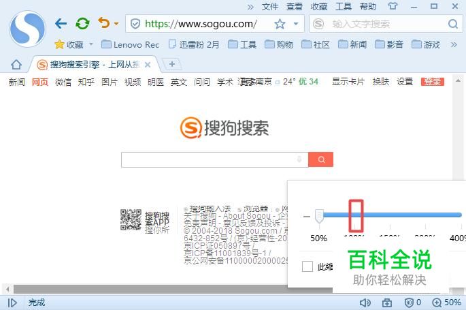Click 显示卡片 link

(348, 82)
